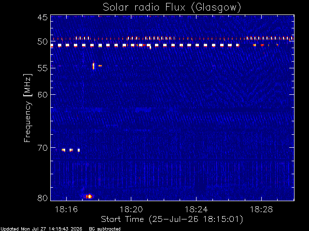Click the first white block near 70 MHz

tap(63, 150)
